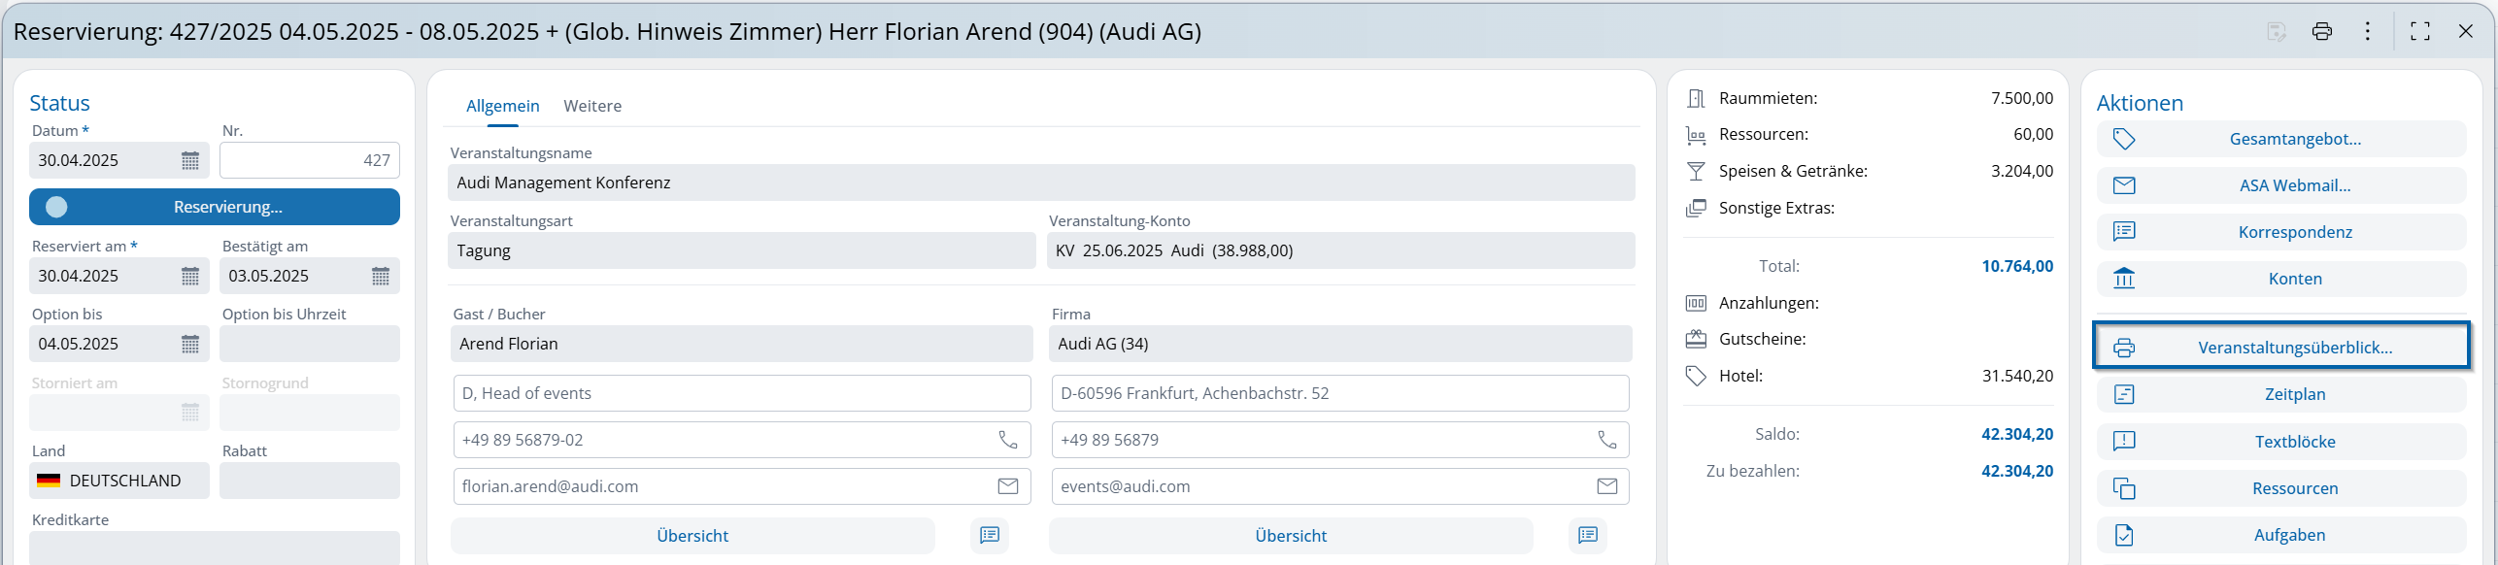Click the Veranstaltungsname input field
The image size is (2498, 565).
coord(1040,183)
